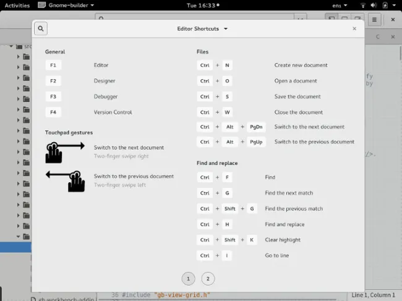Click the editor vertical scrollbar
This screenshot has width=402, height=301.
click(400, 53)
